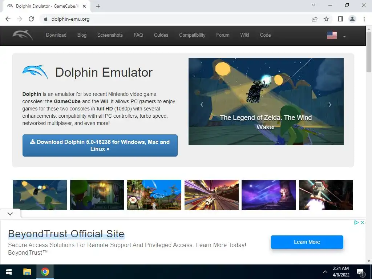Open racing game thumbnail

pyautogui.click(x=212, y=195)
